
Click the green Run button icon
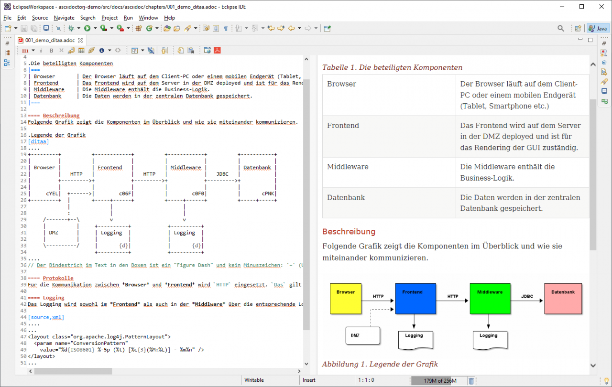(x=87, y=28)
